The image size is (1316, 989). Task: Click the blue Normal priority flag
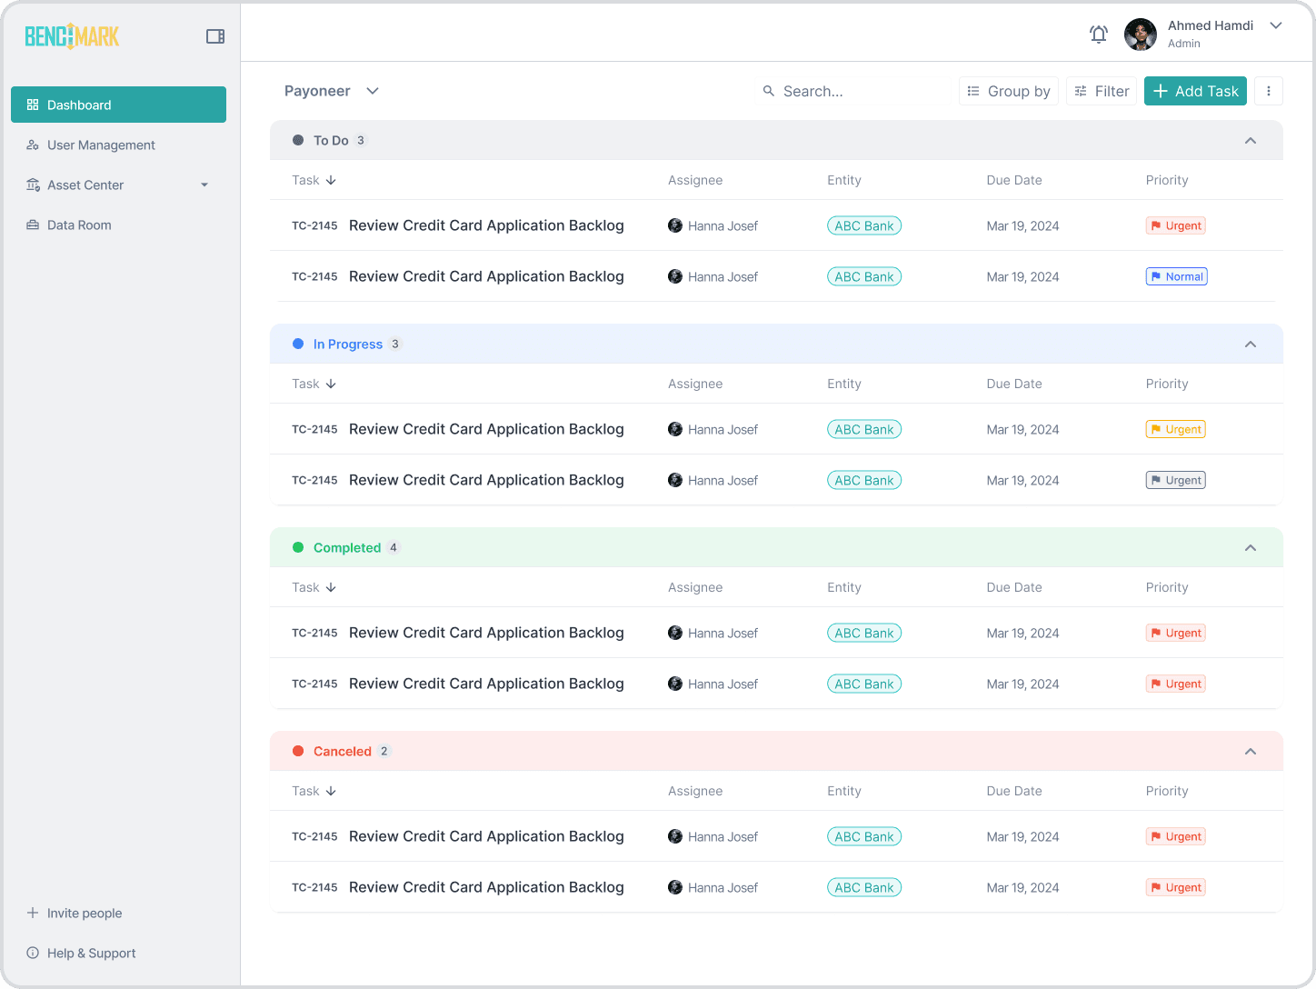[1177, 276]
